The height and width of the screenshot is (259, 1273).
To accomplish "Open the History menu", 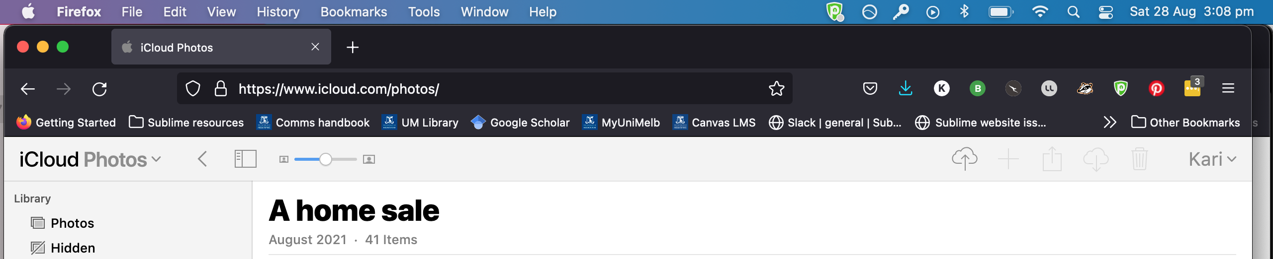I will tap(278, 12).
